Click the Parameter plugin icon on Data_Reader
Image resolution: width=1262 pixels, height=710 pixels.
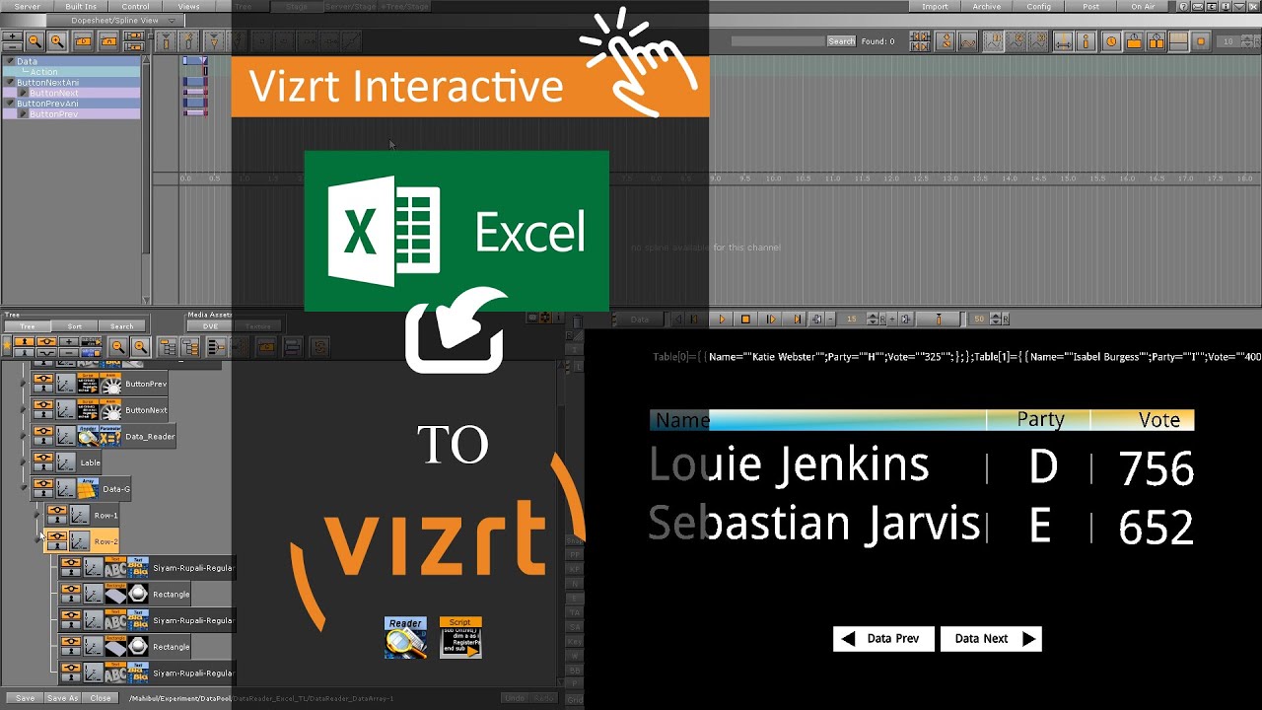point(112,436)
